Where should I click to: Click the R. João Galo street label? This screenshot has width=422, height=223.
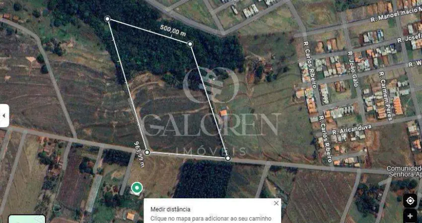point(353,69)
